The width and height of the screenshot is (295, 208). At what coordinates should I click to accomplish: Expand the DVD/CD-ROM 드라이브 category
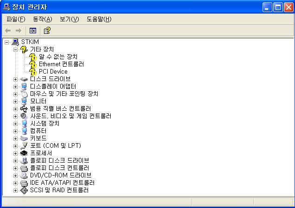coord(15,176)
